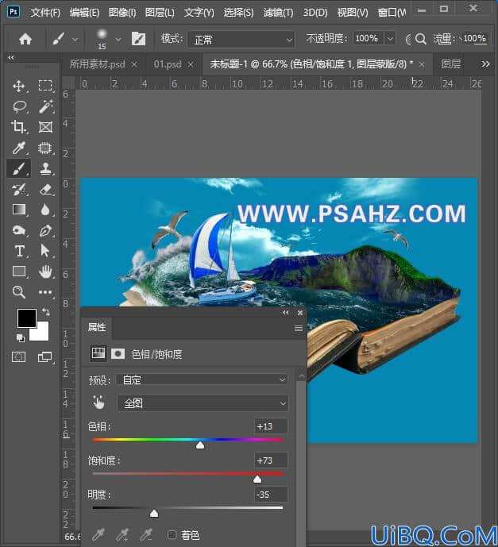Open the 文件(F) menu
The height and width of the screenshot is (547, 498).
[45, 13]
